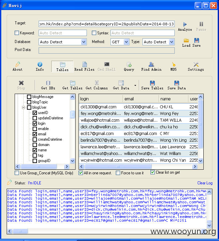
Task: Click the Keyword Auto Detect field
Action: tap(63, 33)
